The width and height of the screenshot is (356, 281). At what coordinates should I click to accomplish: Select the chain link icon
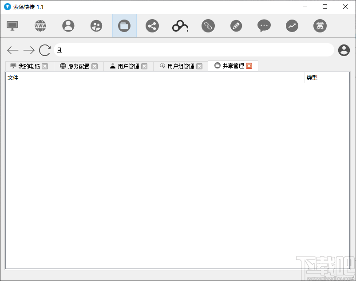[208, 26]
